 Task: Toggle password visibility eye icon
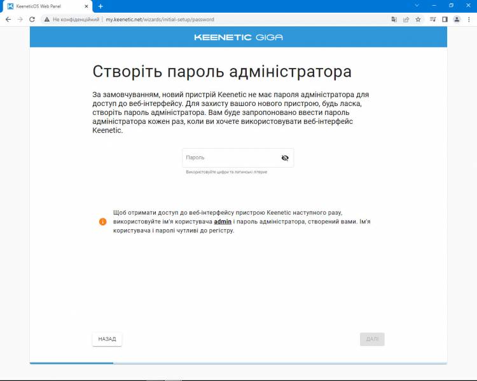(x=285, y=157)
